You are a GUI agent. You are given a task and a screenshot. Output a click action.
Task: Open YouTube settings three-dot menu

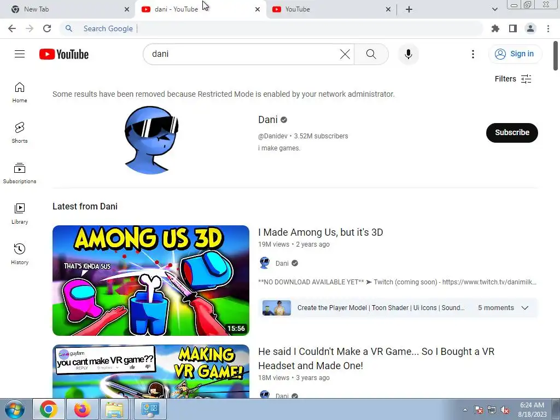473,54
